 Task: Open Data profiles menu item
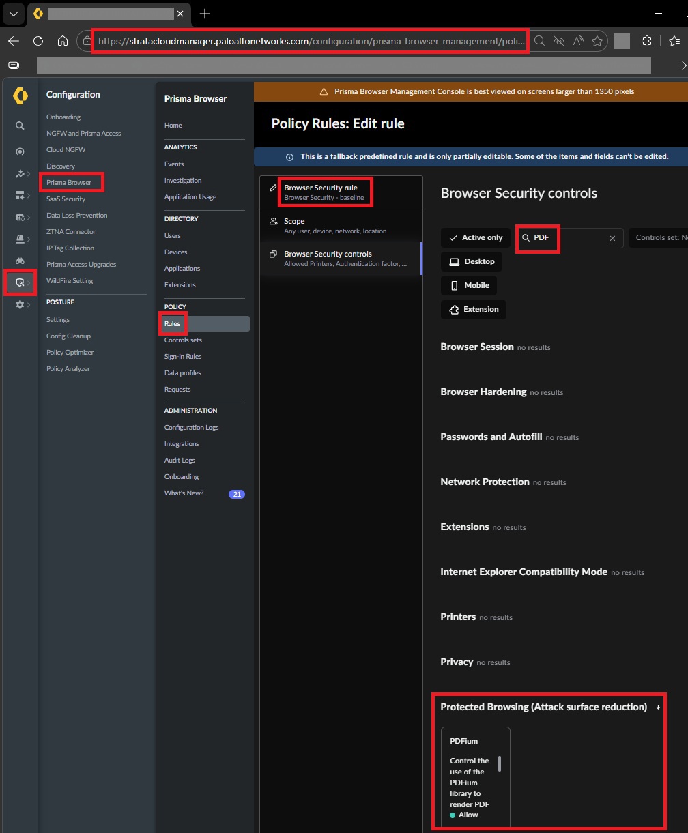182,372
